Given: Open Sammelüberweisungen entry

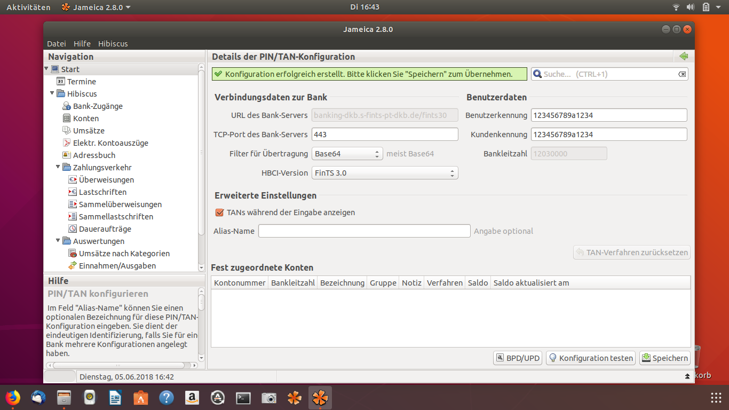Looking at the screenshot, I should 115,204.
